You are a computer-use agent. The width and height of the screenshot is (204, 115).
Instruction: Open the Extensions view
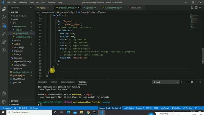pyautogui.click(x=4, y=42)
